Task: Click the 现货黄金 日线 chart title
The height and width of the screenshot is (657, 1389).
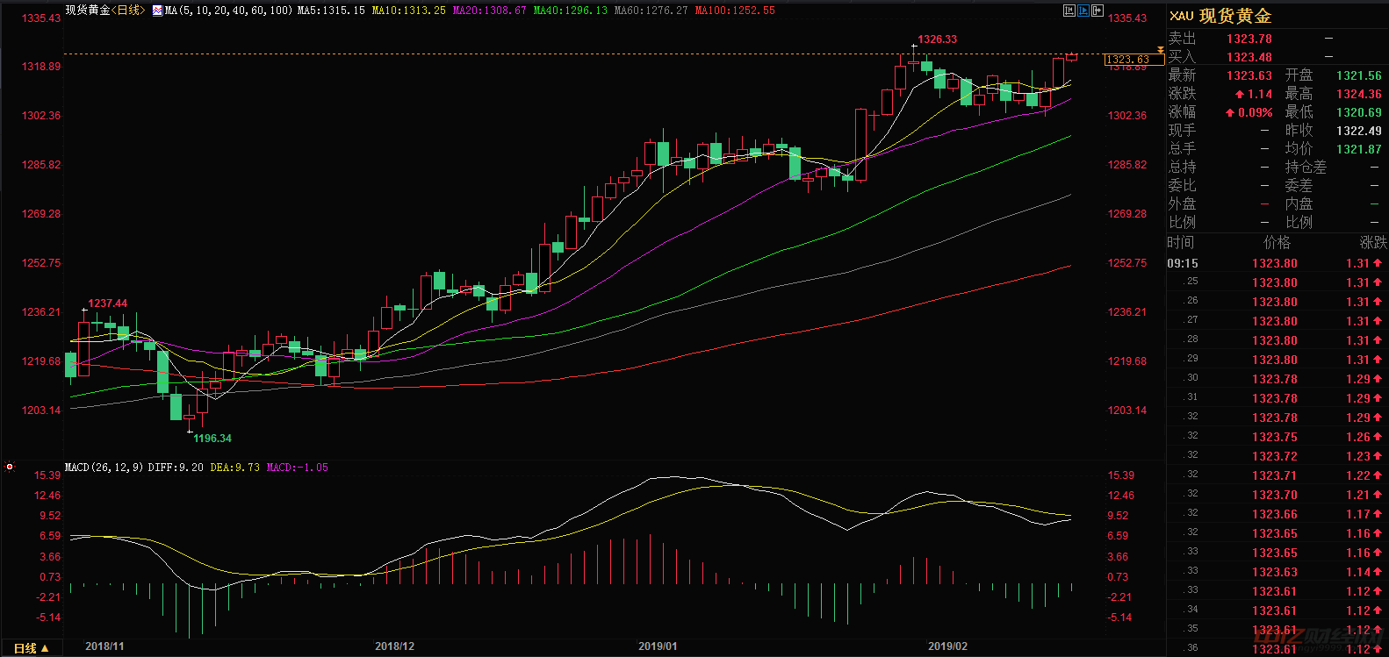Action: [104, 11]
